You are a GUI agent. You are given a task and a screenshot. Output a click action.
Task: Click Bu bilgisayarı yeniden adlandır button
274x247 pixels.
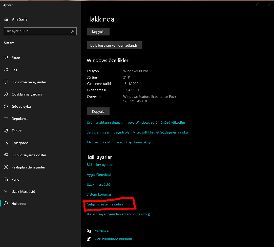pos(114,45)
